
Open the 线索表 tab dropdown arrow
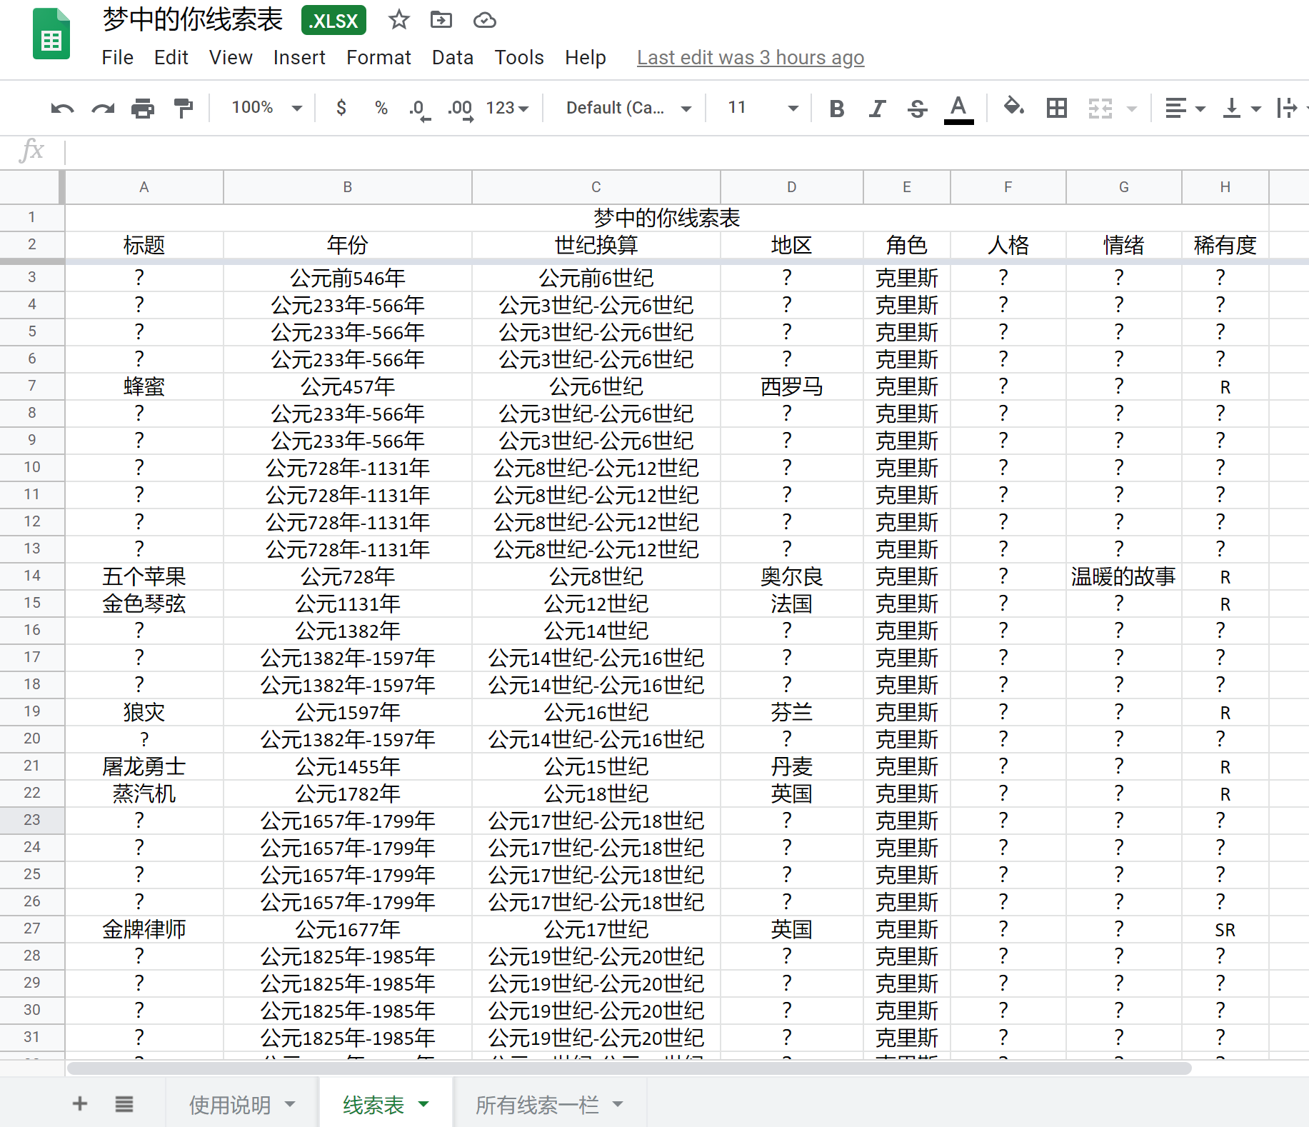pos(423,1104)
